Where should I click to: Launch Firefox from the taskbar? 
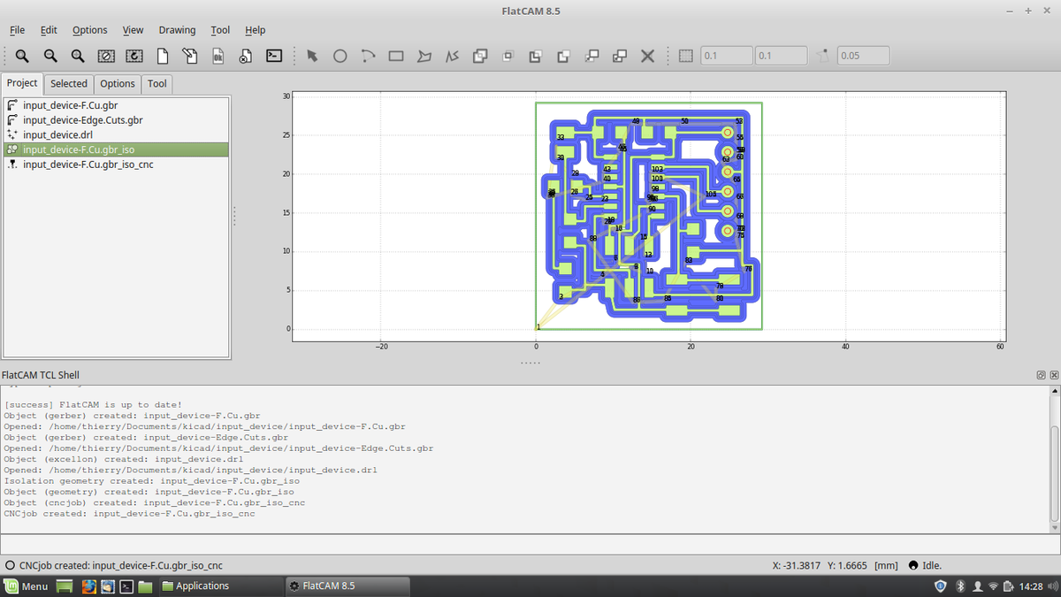(x=89, y=586)
